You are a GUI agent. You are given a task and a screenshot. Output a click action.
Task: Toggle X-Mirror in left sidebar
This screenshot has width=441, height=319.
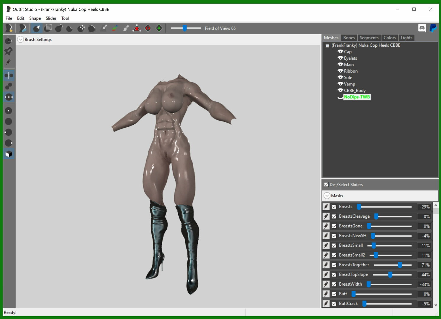click(x=9, y=75)
